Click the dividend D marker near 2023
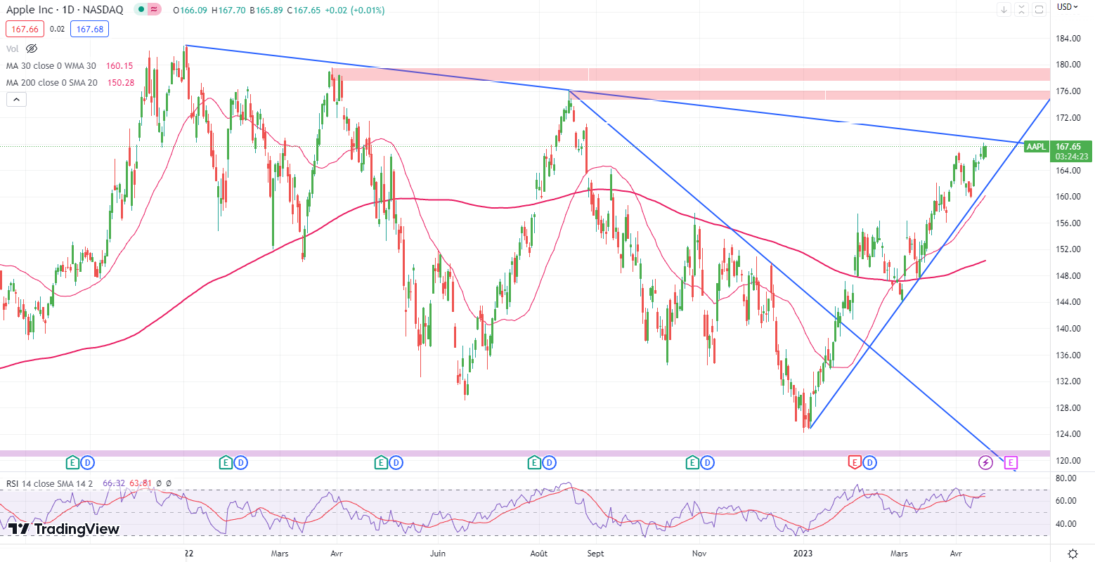The width and height of the screenshot is (1095, 562). click(x=870, y=462)
